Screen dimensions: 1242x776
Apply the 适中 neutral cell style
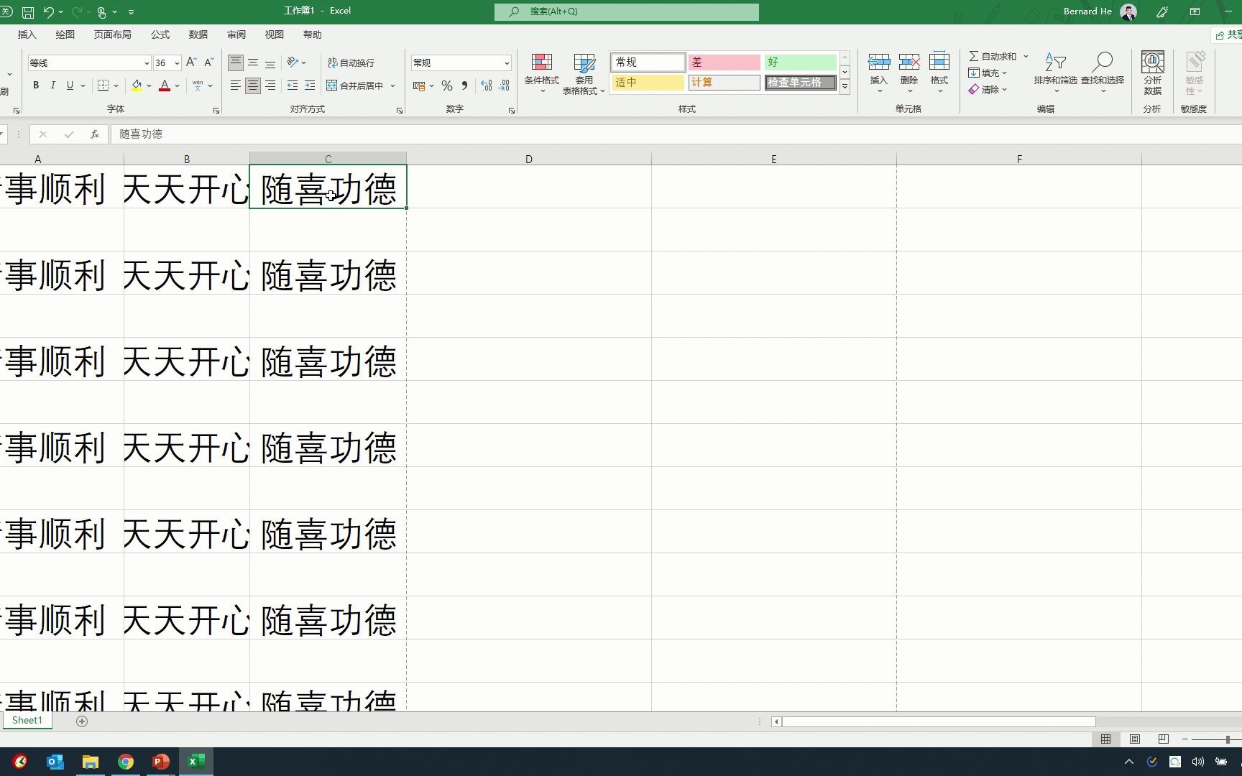[648, 83]
